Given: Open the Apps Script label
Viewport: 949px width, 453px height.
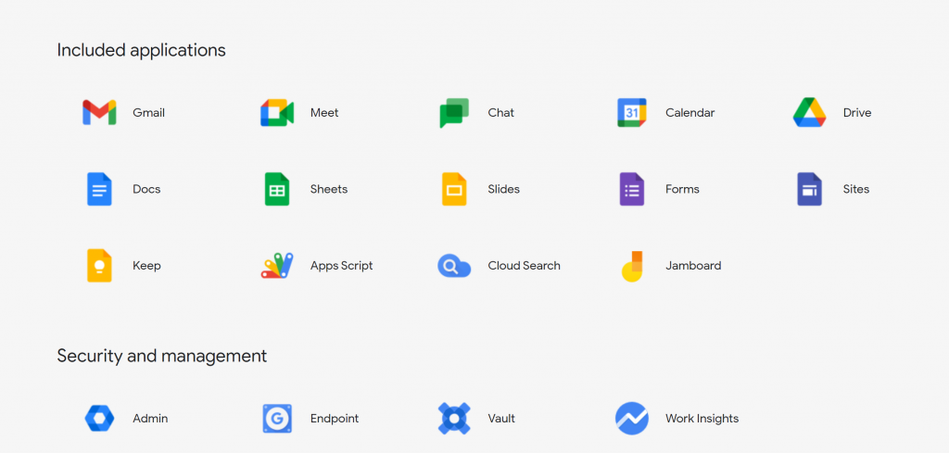Looking at the screenshot, I should [x=341, y=266].
